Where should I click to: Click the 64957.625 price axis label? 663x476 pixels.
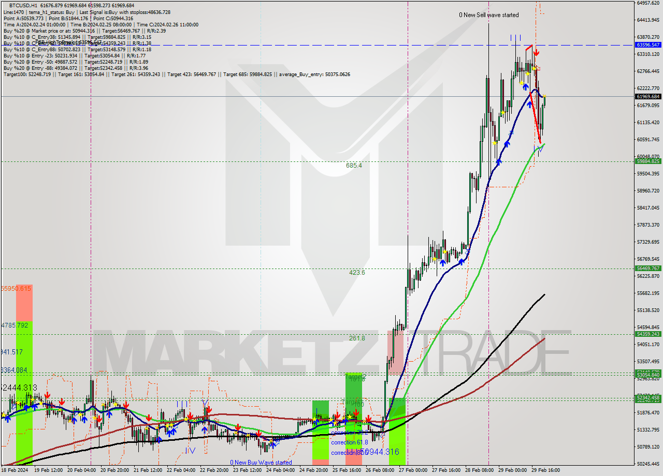[648, 3]
